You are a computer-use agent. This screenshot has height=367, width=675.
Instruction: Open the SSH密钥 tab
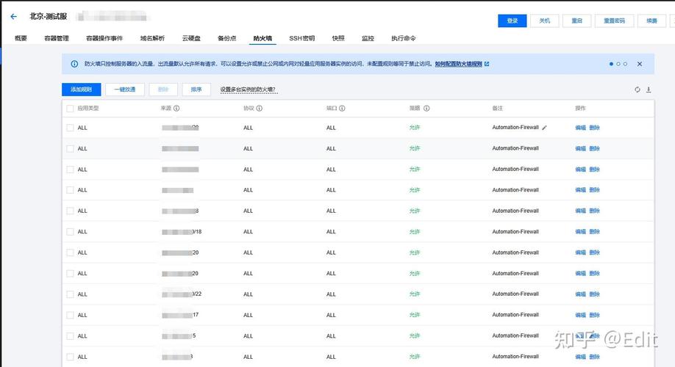click(301, 38)
